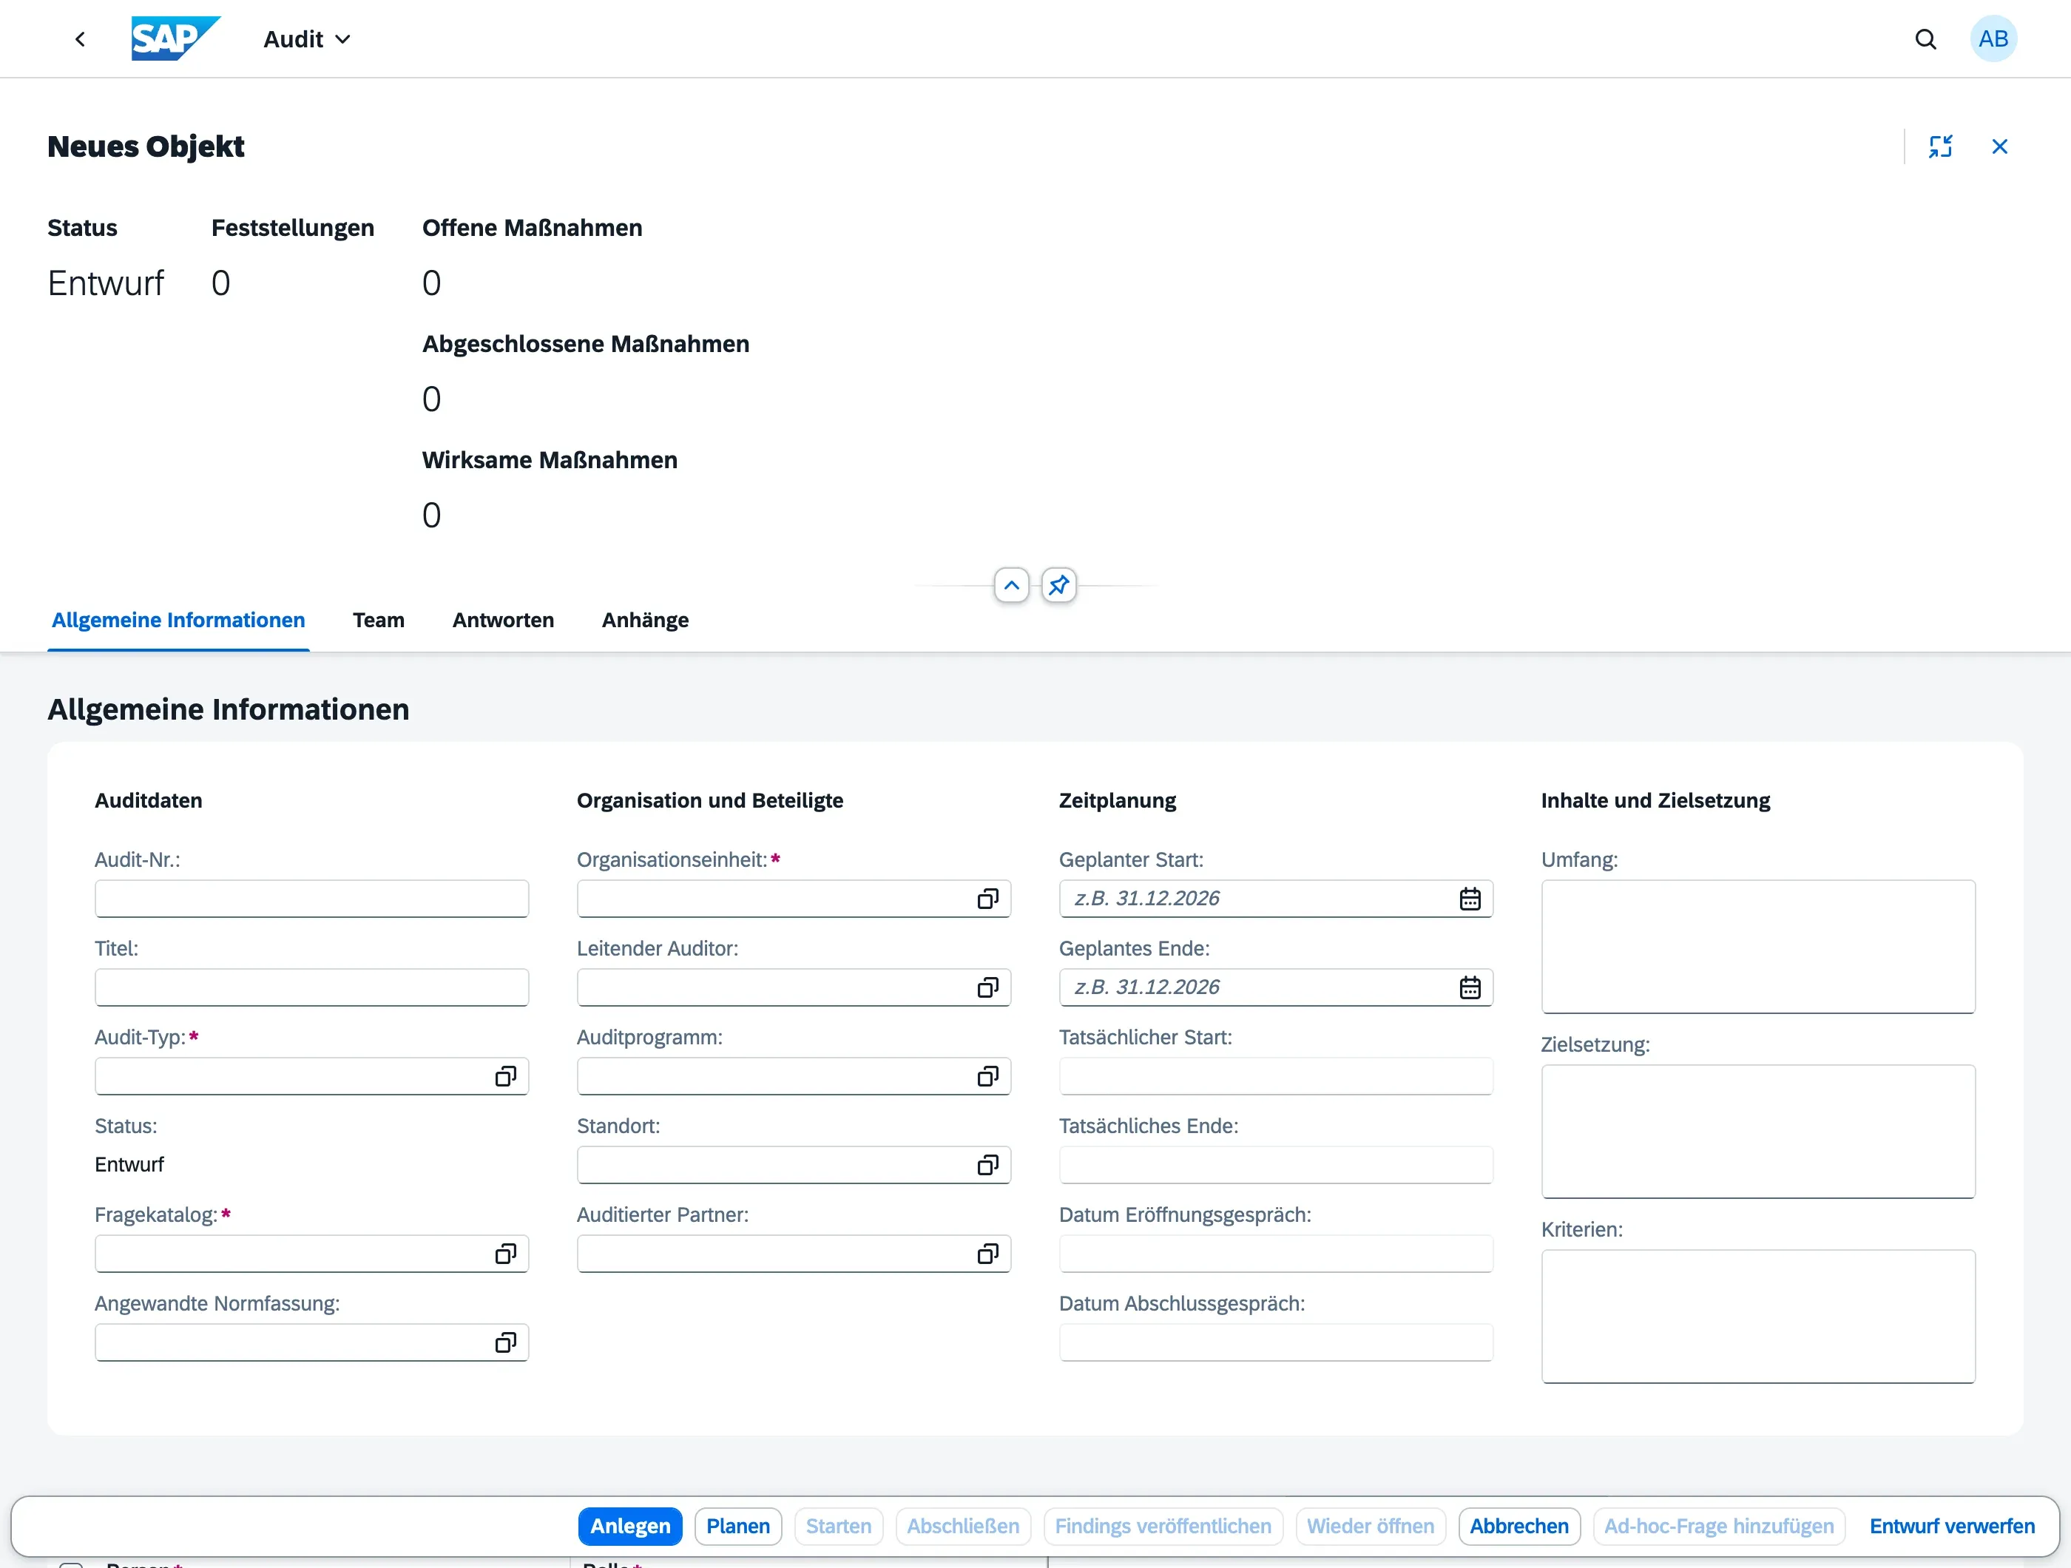The height and width of the screenshot is (1568, 2071).
Task: Pin the header with pin icon
Action: point(1059,586)
